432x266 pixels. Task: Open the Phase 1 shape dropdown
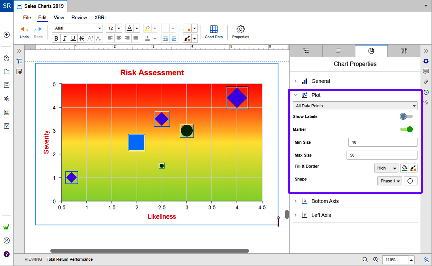[389, 181]
